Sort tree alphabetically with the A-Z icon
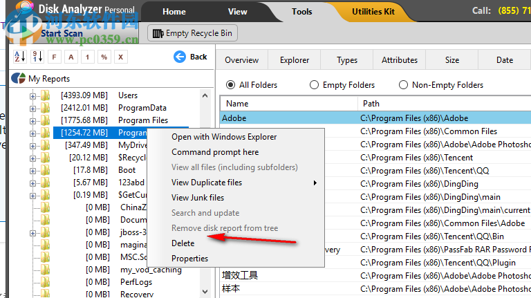 (x=19, y=57)
